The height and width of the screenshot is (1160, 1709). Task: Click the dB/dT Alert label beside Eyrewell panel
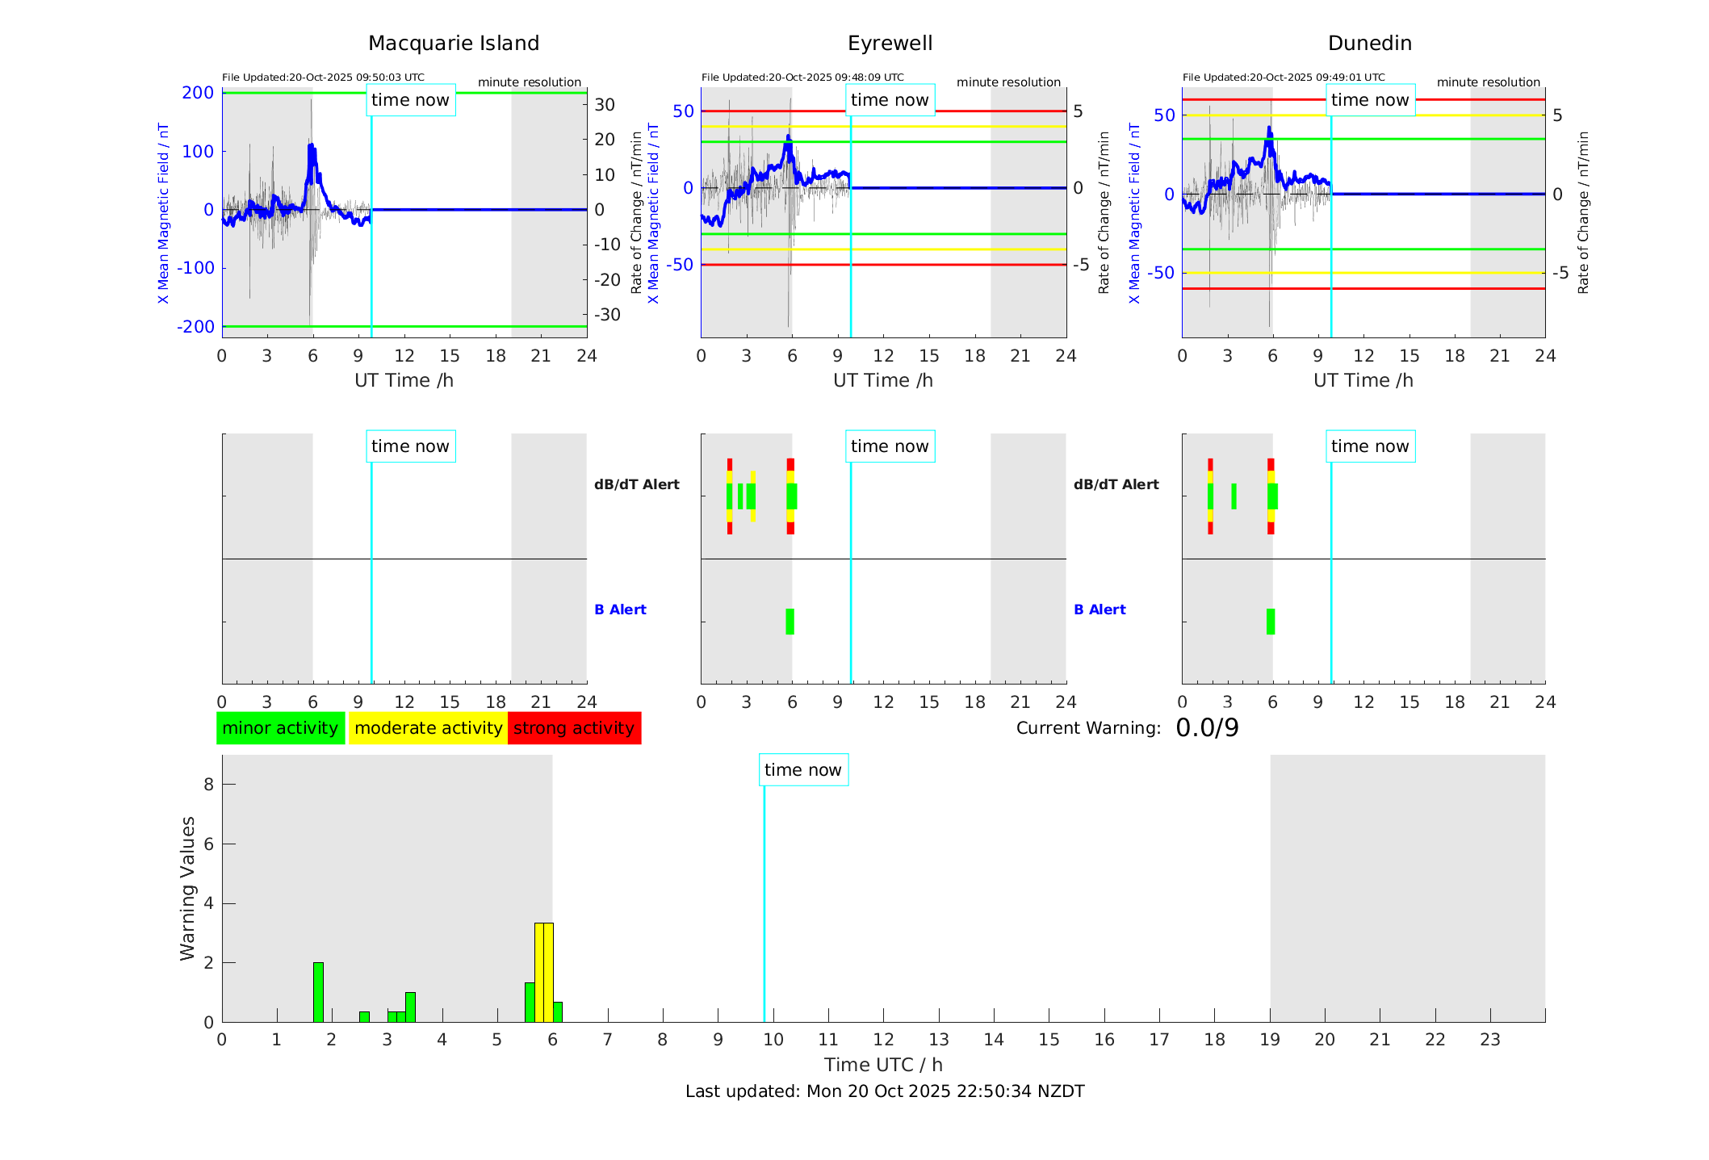point(637,484)
